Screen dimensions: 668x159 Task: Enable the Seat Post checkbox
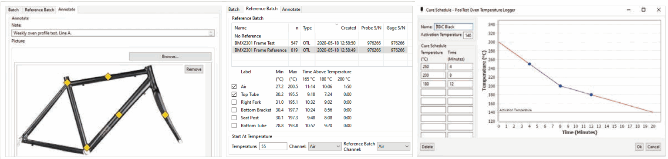234,118
